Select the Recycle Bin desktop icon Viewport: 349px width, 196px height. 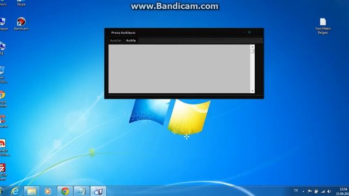(x=3, y=75)
